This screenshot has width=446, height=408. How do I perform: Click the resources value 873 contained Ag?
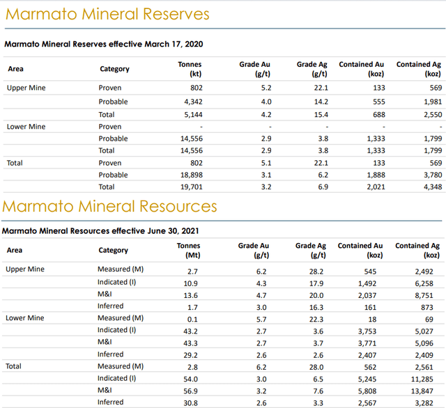click(x=427, y=308)
